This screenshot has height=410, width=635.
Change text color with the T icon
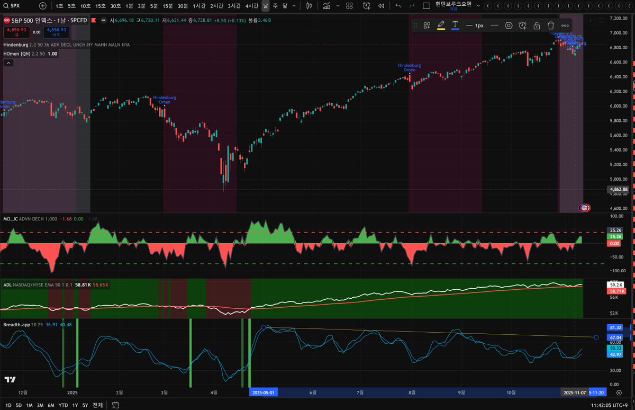click(x=455, y=25)
